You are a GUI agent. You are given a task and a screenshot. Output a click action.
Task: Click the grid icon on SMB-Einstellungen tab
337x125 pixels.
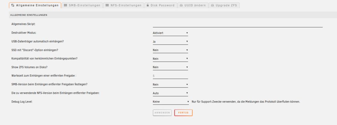pyautogui.click(x=66, y=5)
